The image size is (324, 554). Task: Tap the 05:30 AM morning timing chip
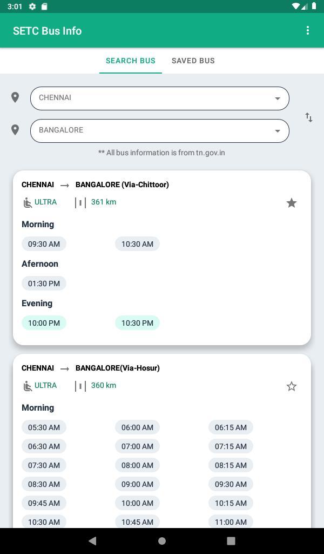coord(44,427)
